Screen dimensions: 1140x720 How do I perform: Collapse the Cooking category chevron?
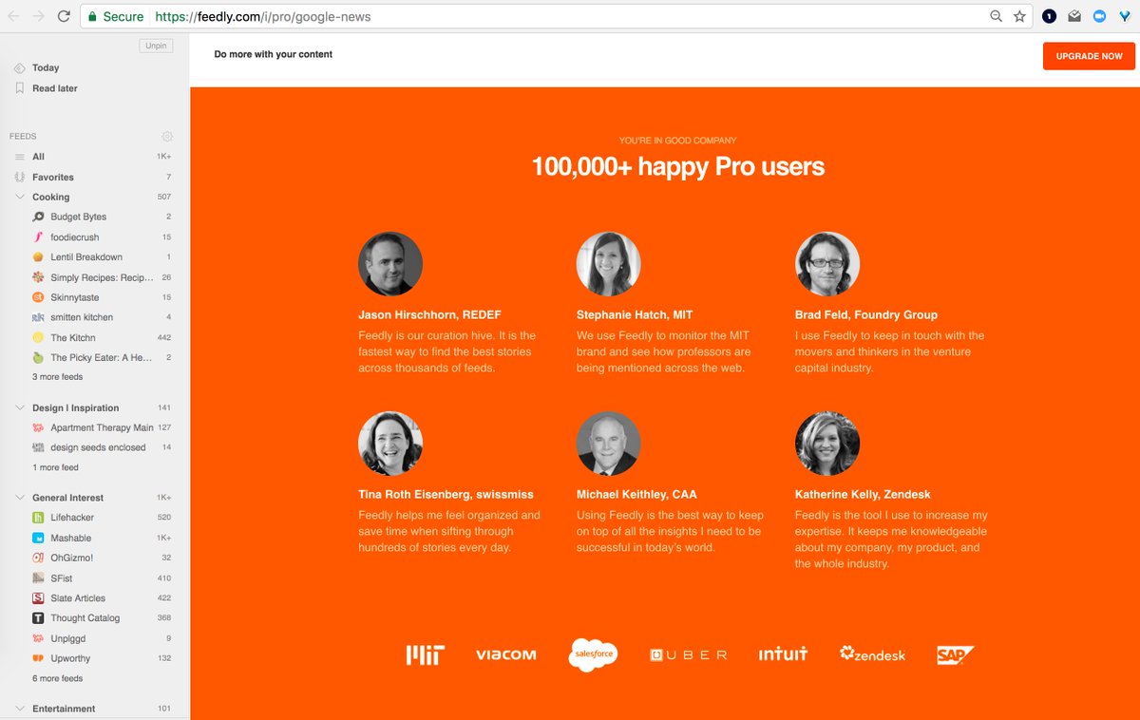(20, 197)
